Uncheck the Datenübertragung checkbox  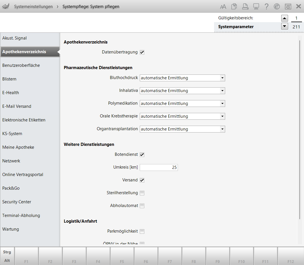click(x=142, y=52)
